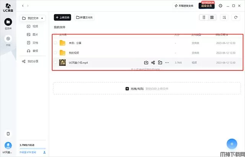
Task: Select the 视频 video category
Action: 33,26
